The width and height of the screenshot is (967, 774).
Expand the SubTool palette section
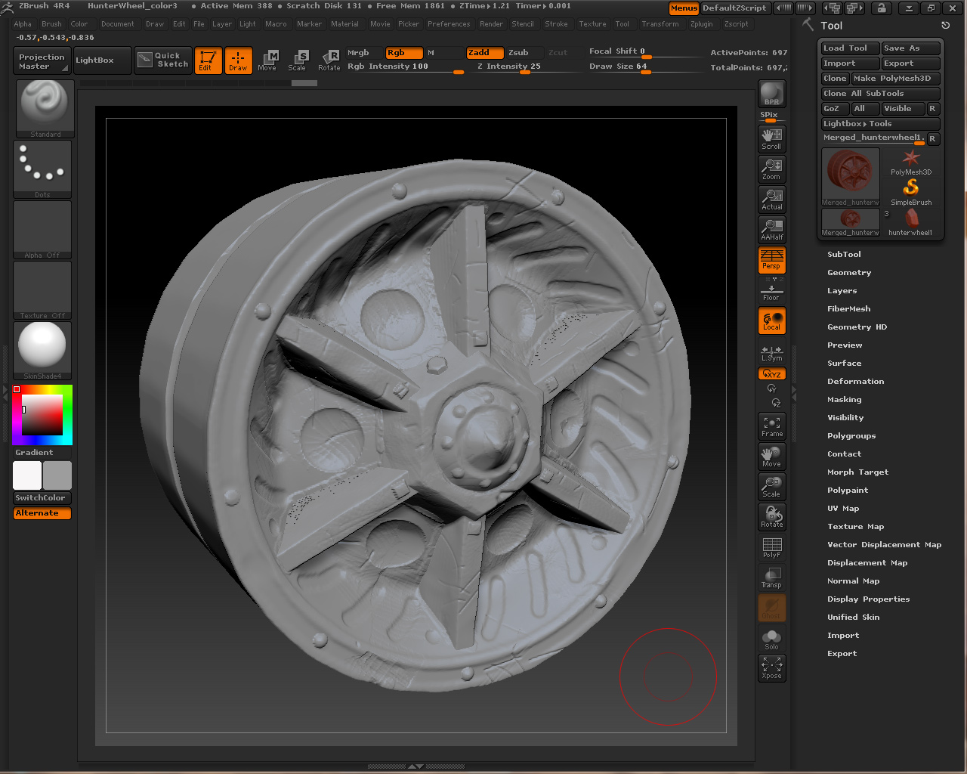844,255
